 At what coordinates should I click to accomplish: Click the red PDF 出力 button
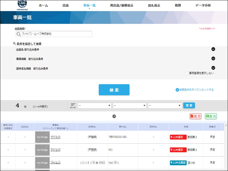(196, 116)
